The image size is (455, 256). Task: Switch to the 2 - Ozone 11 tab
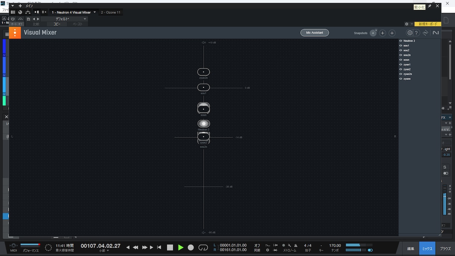click(111, 12)
